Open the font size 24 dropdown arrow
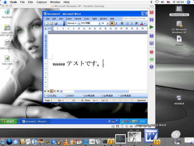The width and height of the screenshot is (194, 146). coord(107,23)
